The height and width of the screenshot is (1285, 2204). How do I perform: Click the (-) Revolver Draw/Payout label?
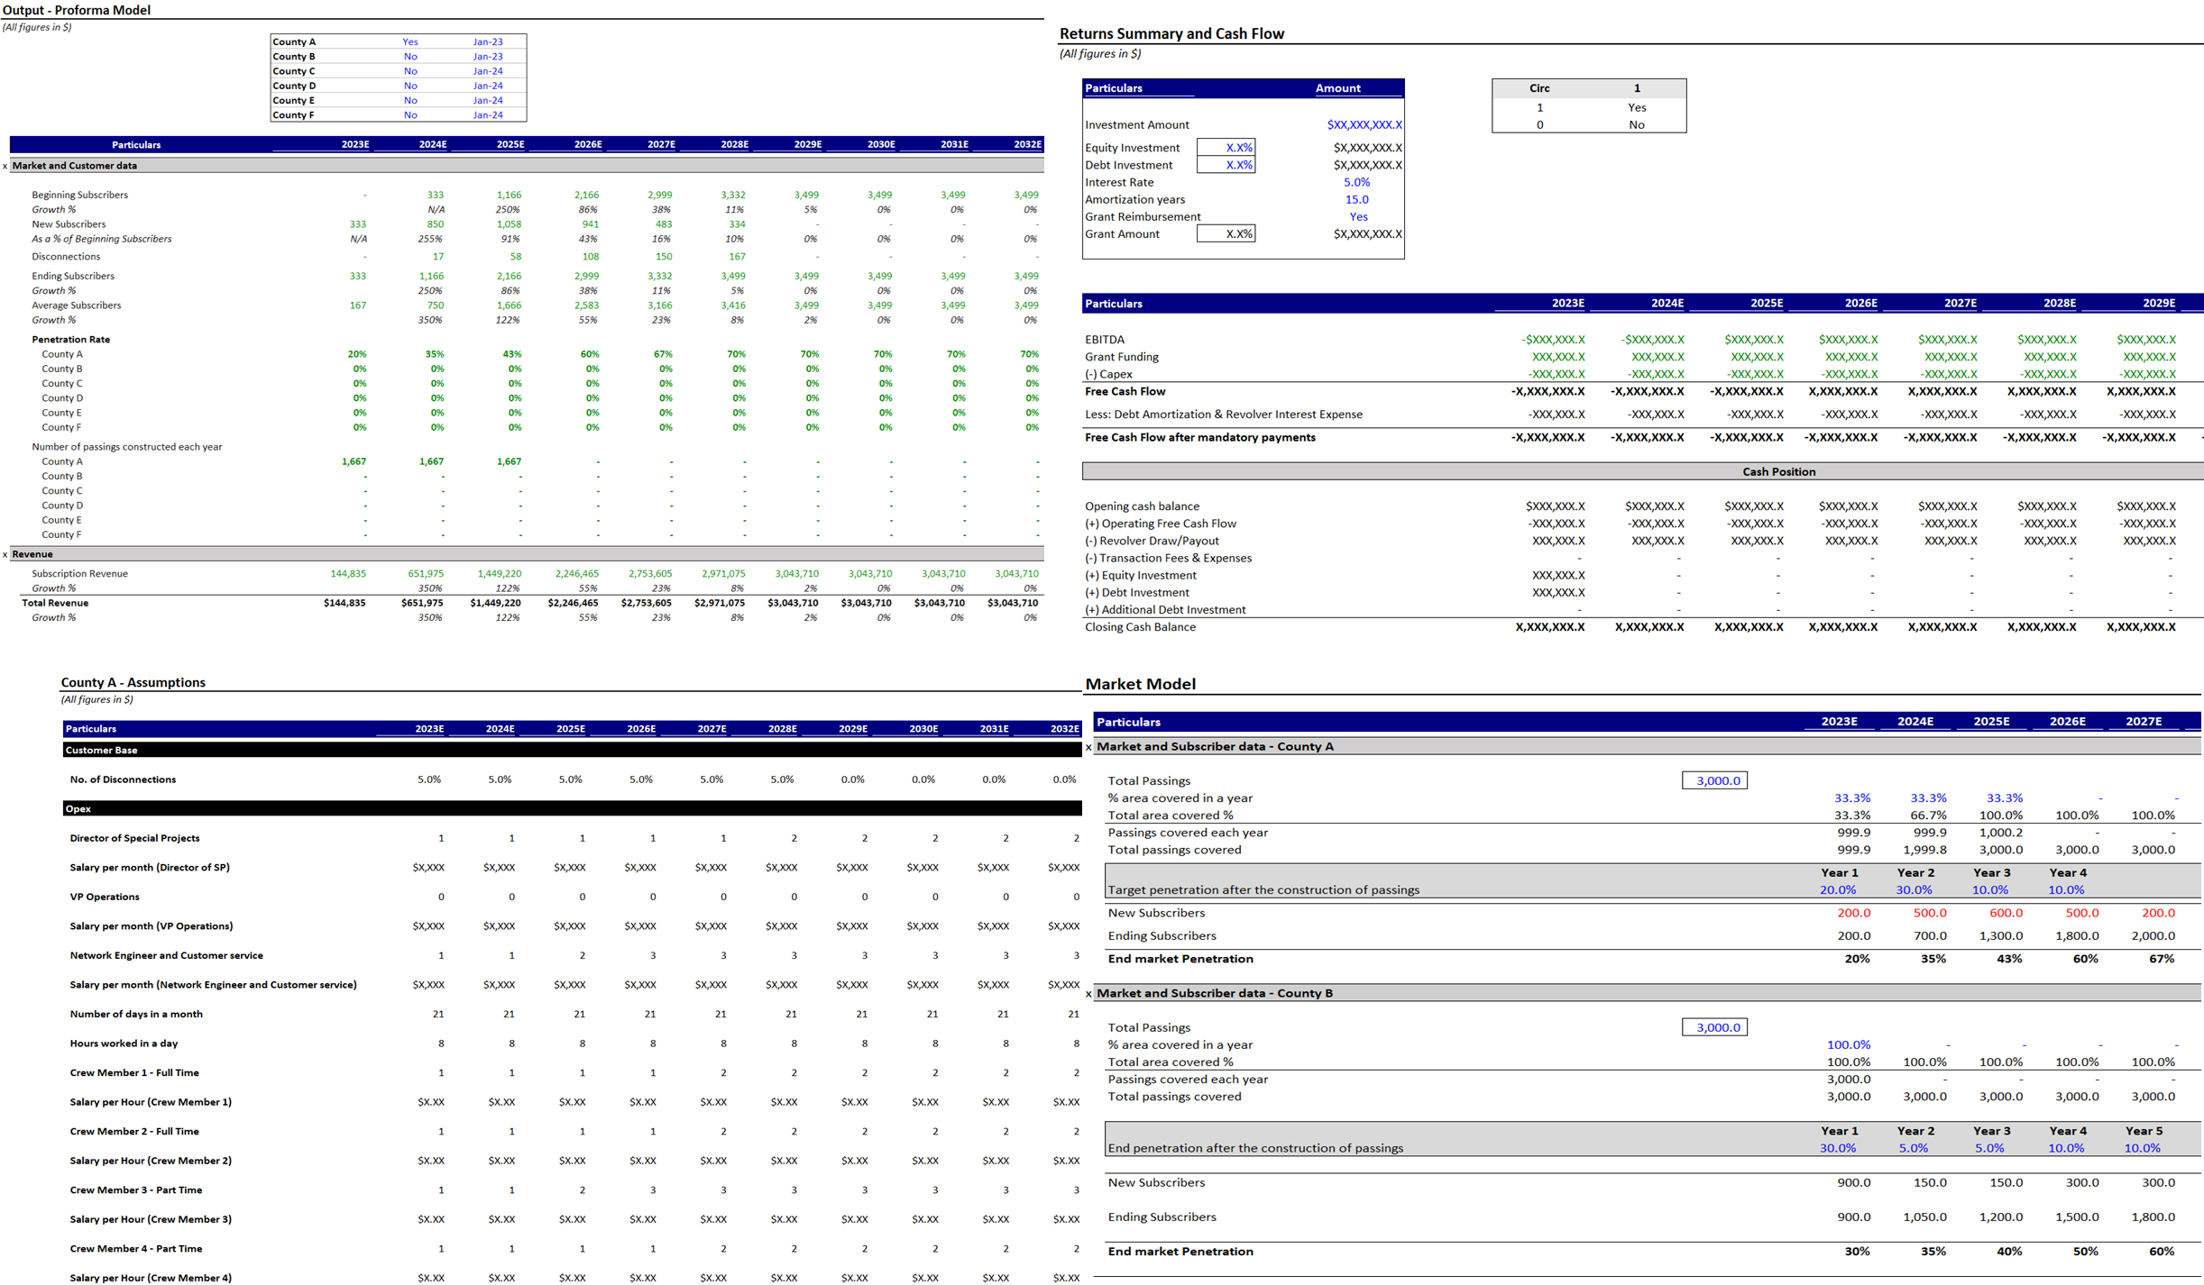point(1152,542)
